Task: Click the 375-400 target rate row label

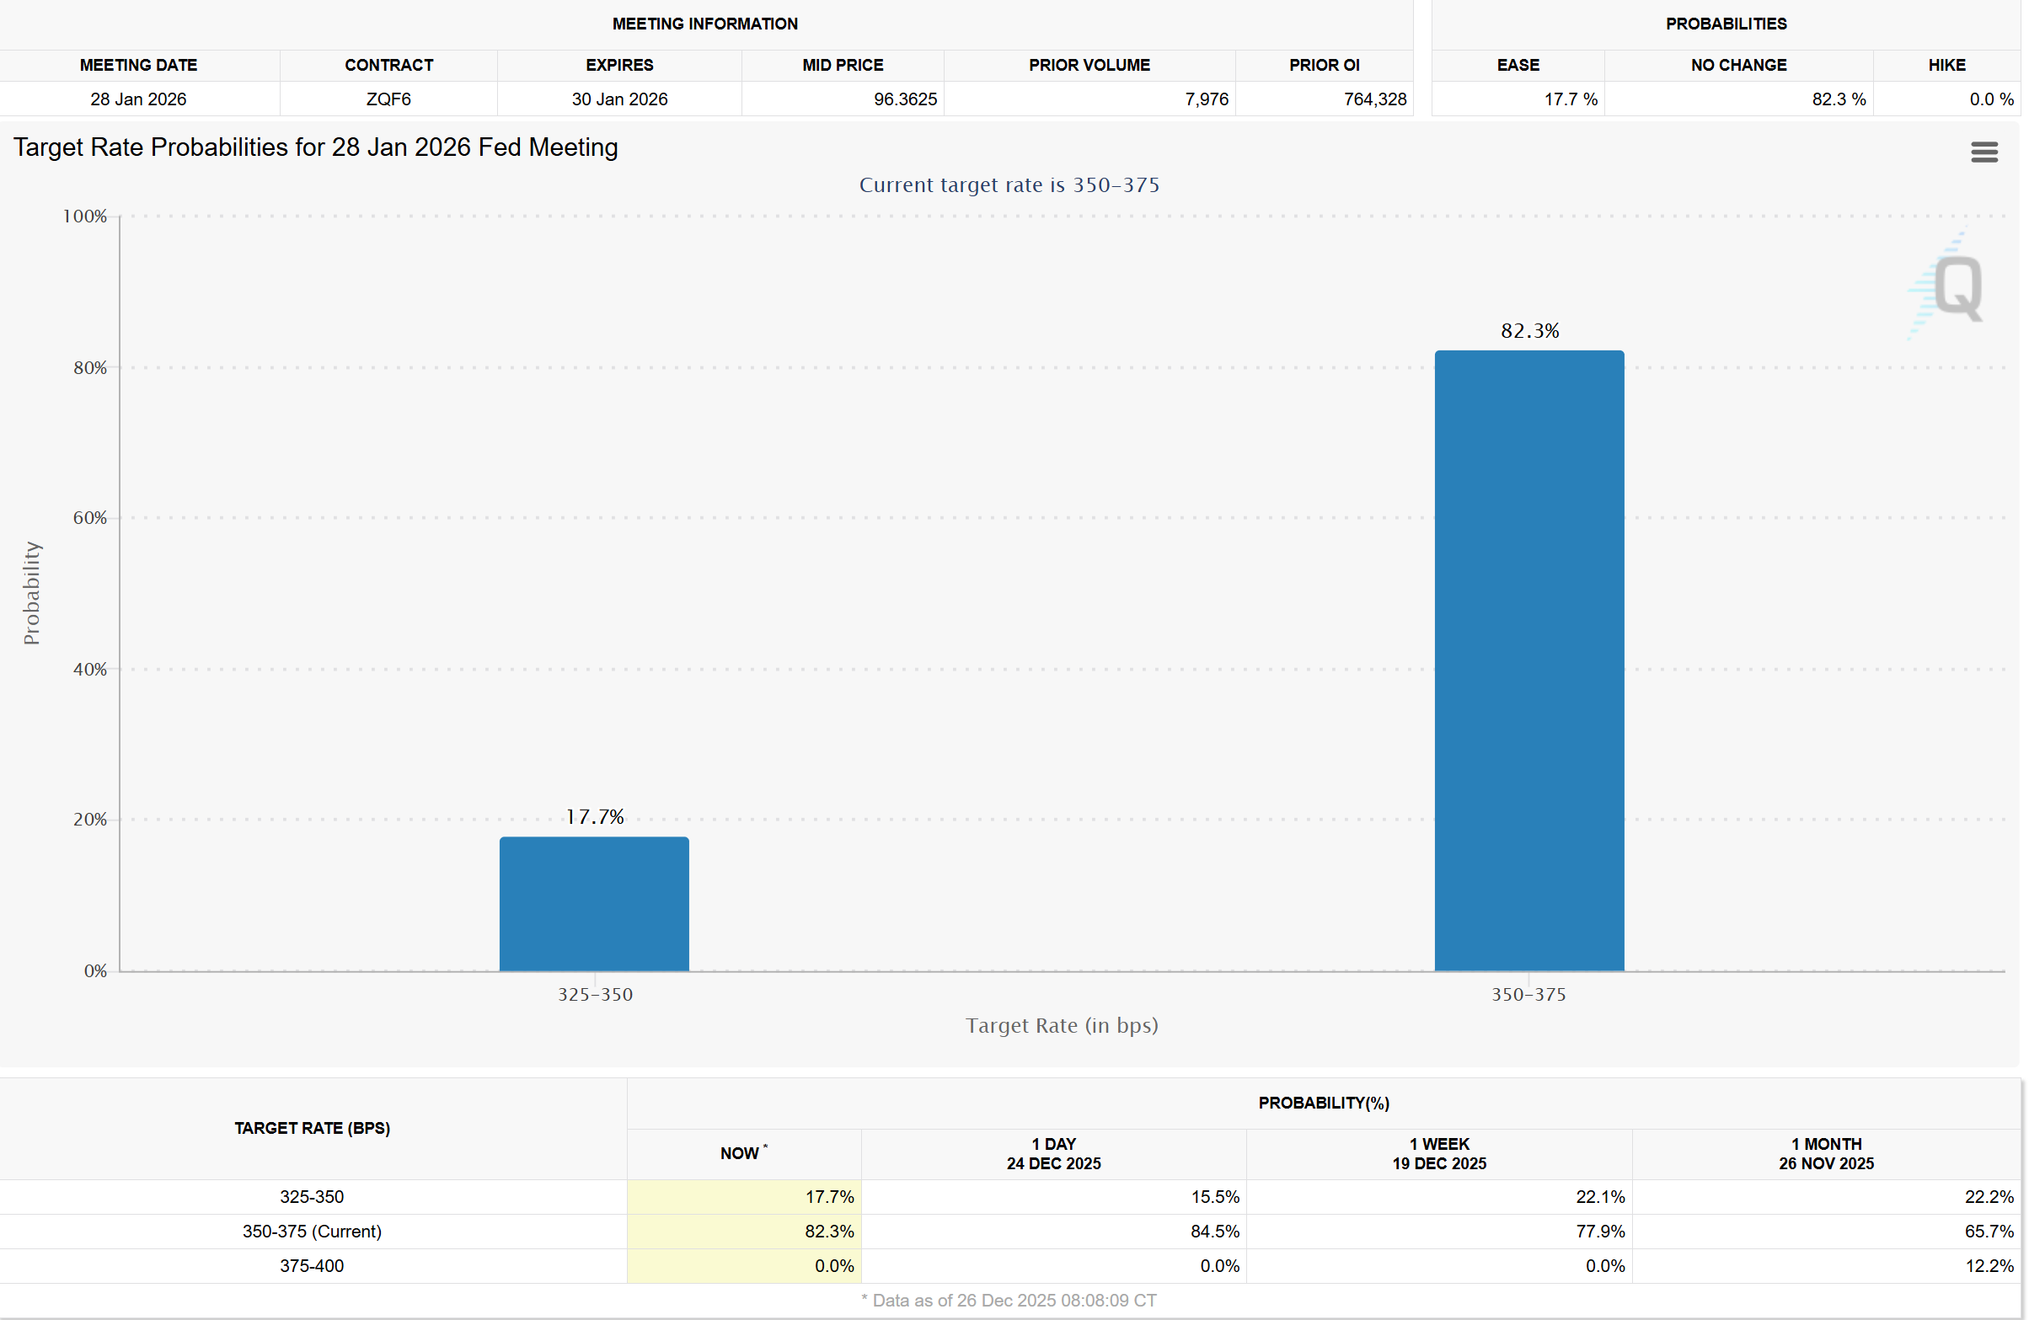Action: (x=312, y=1265)
